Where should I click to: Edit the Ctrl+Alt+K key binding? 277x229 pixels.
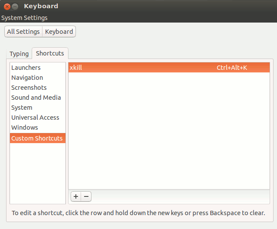232,68
